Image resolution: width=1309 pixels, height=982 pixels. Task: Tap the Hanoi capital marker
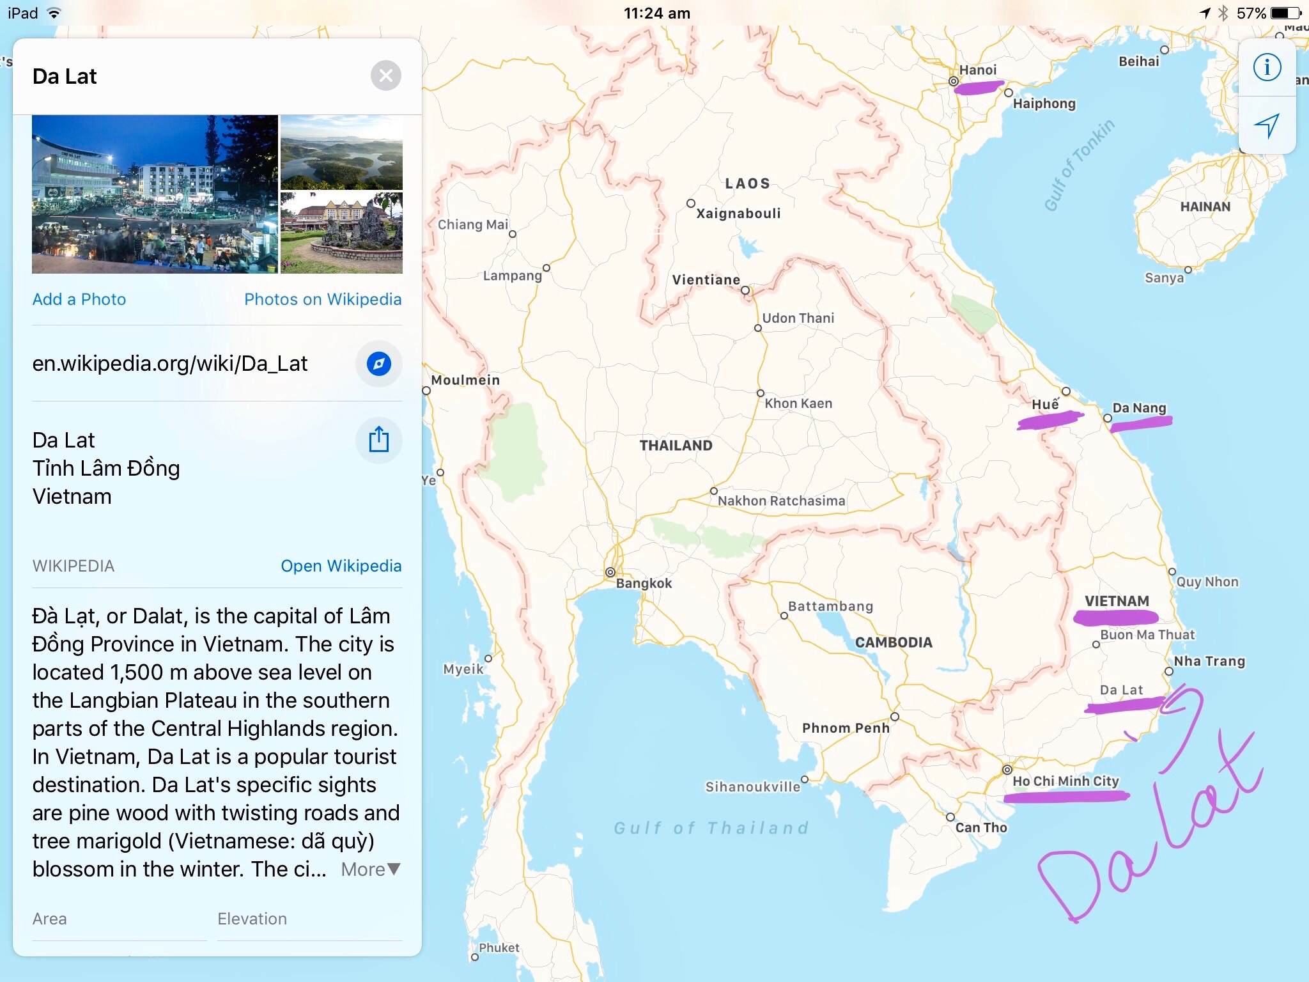[953, 81]
